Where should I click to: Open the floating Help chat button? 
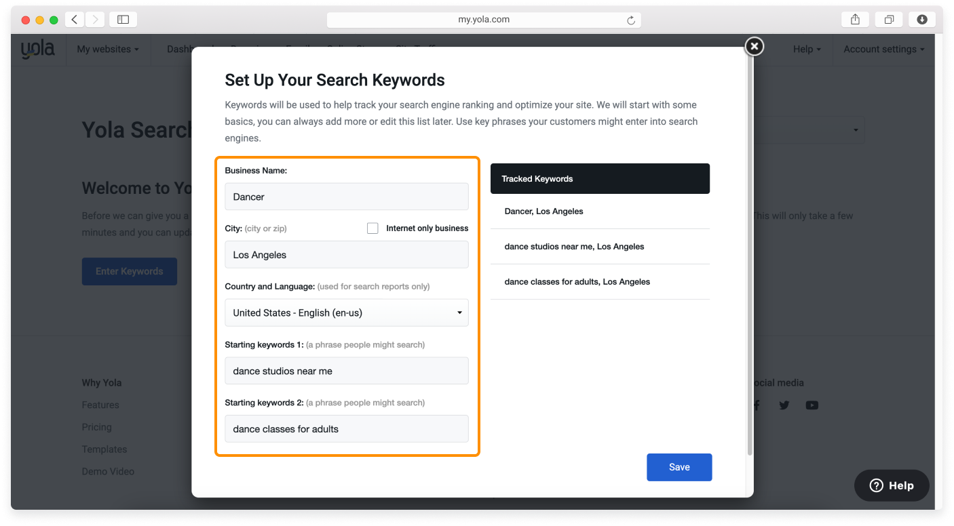pos(892,485)
